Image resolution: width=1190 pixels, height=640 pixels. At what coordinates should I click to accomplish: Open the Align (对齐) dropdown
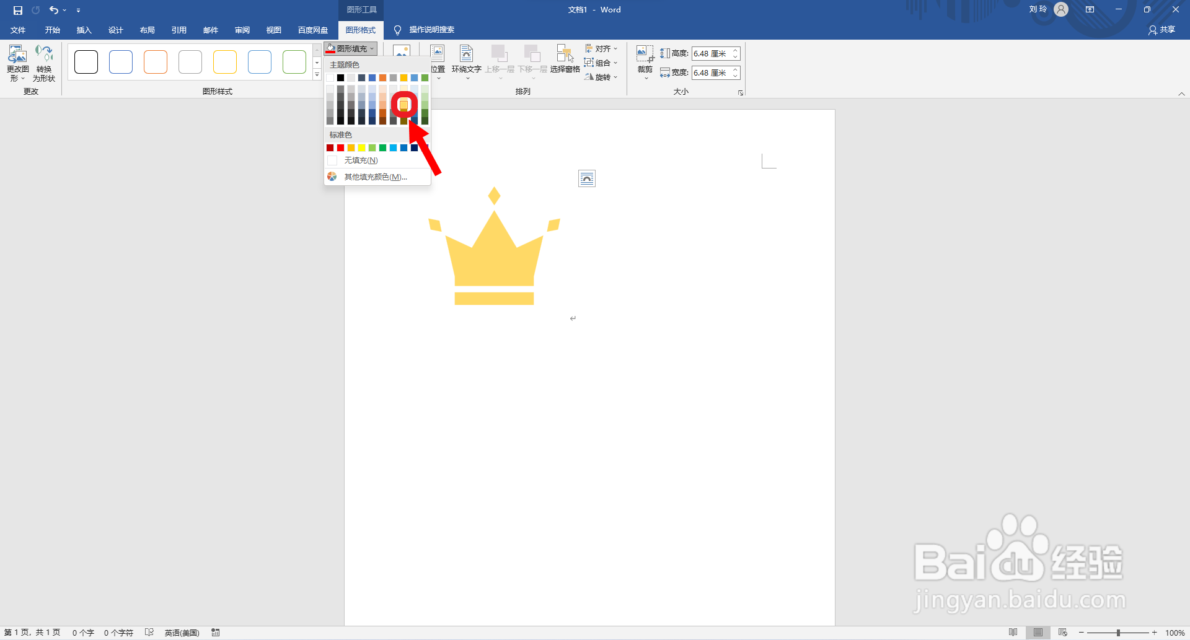click(601, 48)
